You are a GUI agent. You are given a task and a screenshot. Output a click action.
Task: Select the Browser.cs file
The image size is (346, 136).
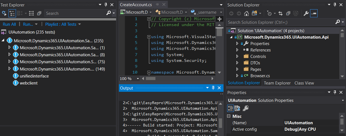pyautogui.click(x=261, y=76)
